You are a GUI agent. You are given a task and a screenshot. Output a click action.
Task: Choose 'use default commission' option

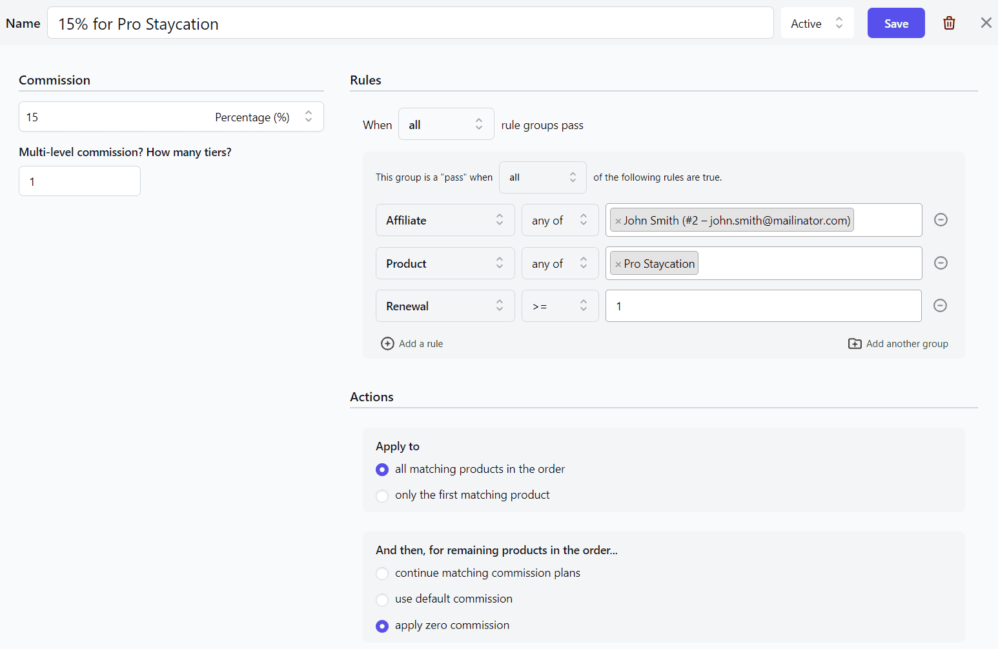(382, 599)
